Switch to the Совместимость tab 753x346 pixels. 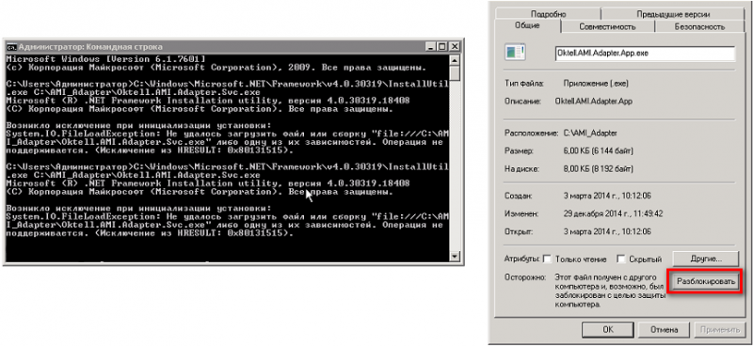(607, 27)
